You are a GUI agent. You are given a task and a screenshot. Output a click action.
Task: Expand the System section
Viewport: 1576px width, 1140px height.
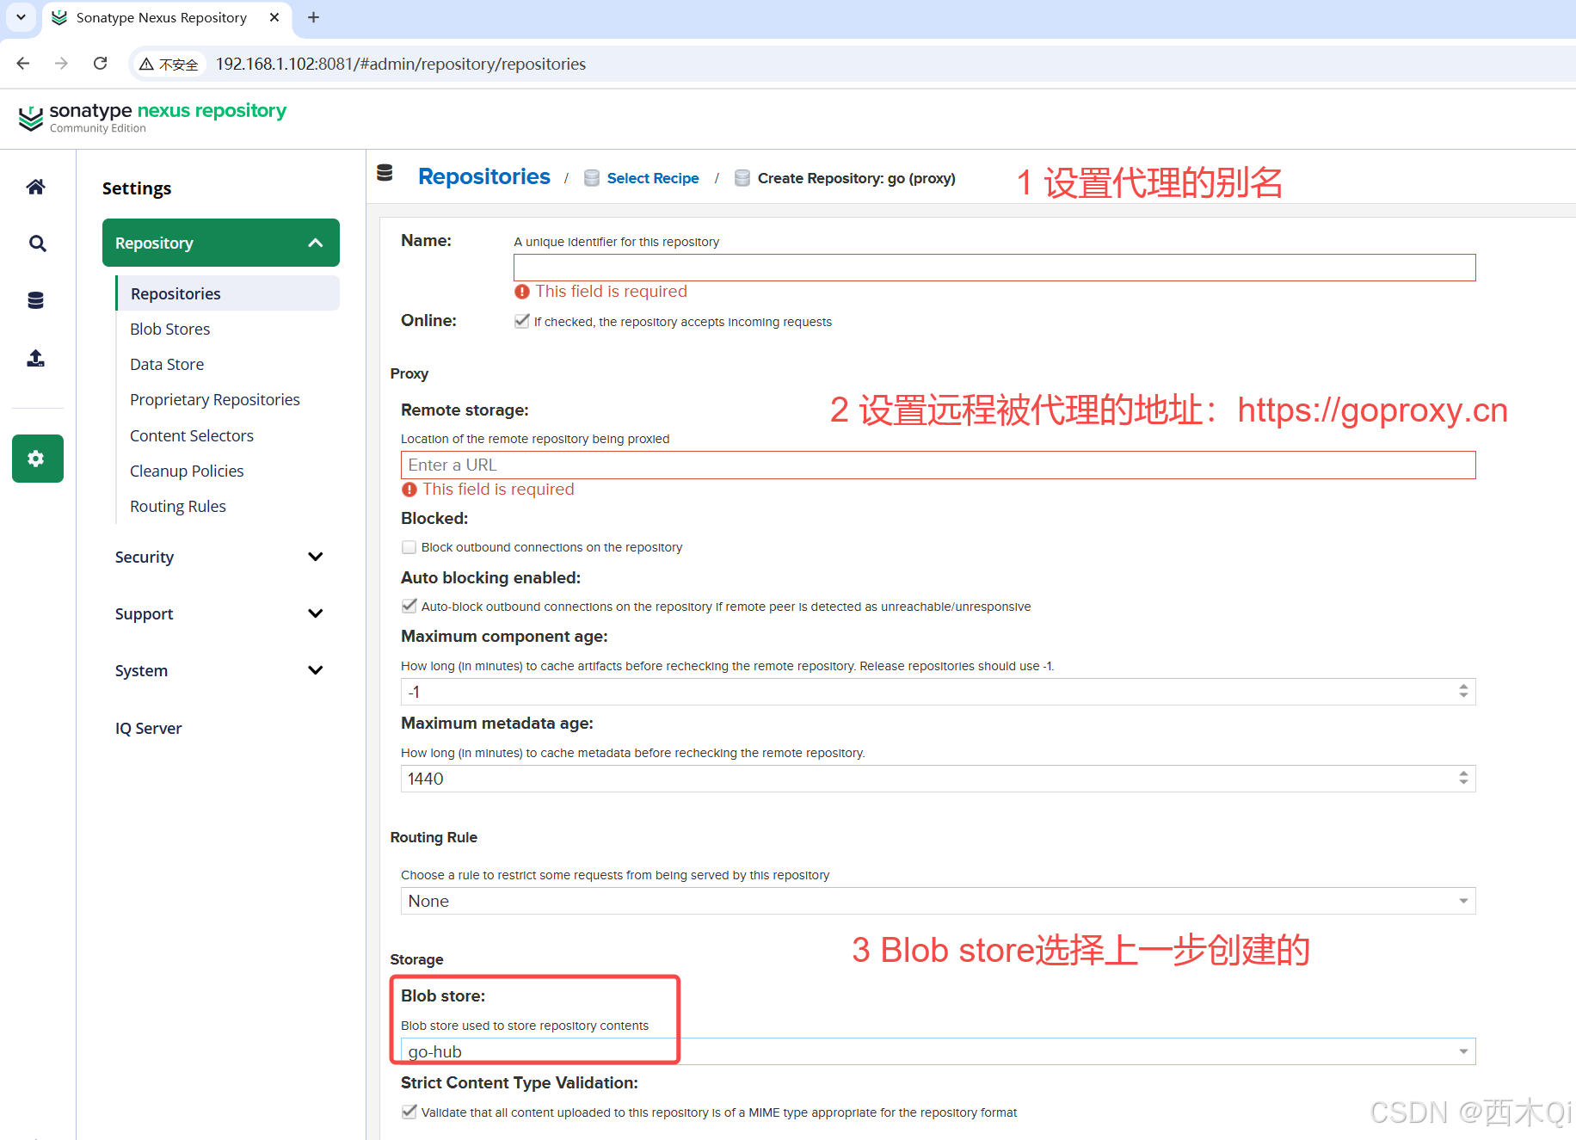220,670
